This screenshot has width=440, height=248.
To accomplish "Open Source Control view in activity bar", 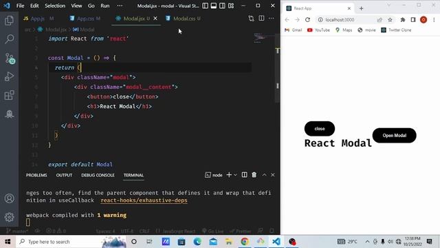I will click(x=10, y=58).
